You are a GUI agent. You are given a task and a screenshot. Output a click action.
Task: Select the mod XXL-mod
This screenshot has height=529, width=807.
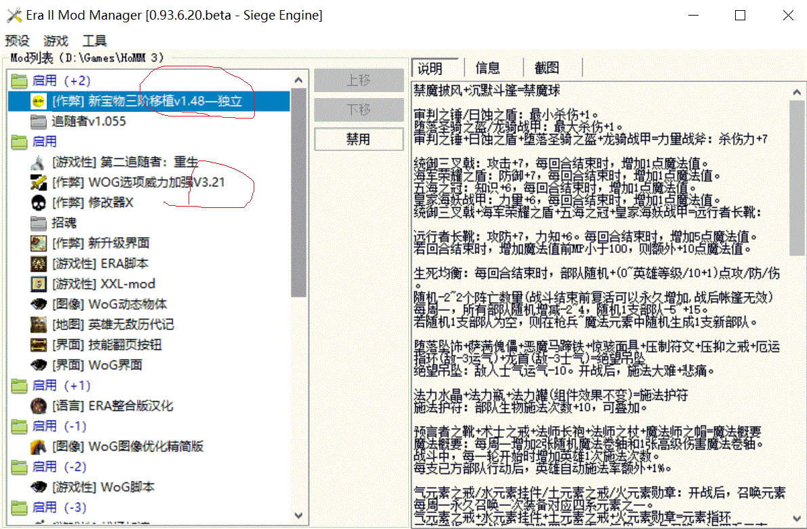coord(104,284)
